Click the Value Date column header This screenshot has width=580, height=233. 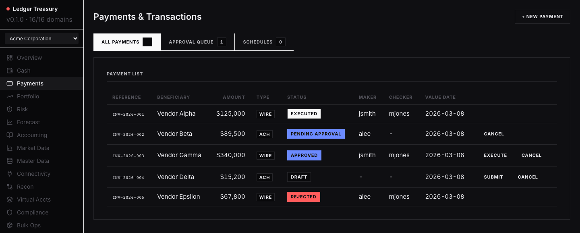[440, 97]
